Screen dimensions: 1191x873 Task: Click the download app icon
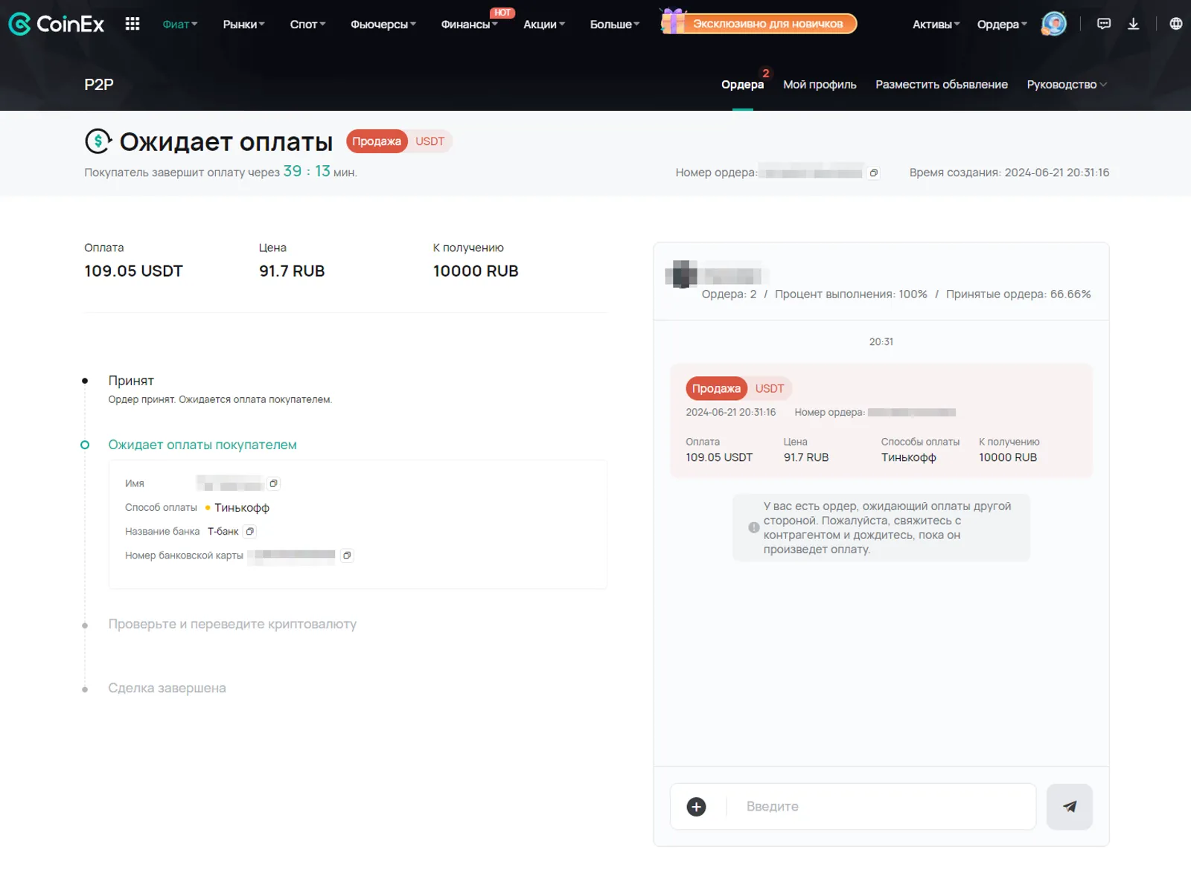1134,24
